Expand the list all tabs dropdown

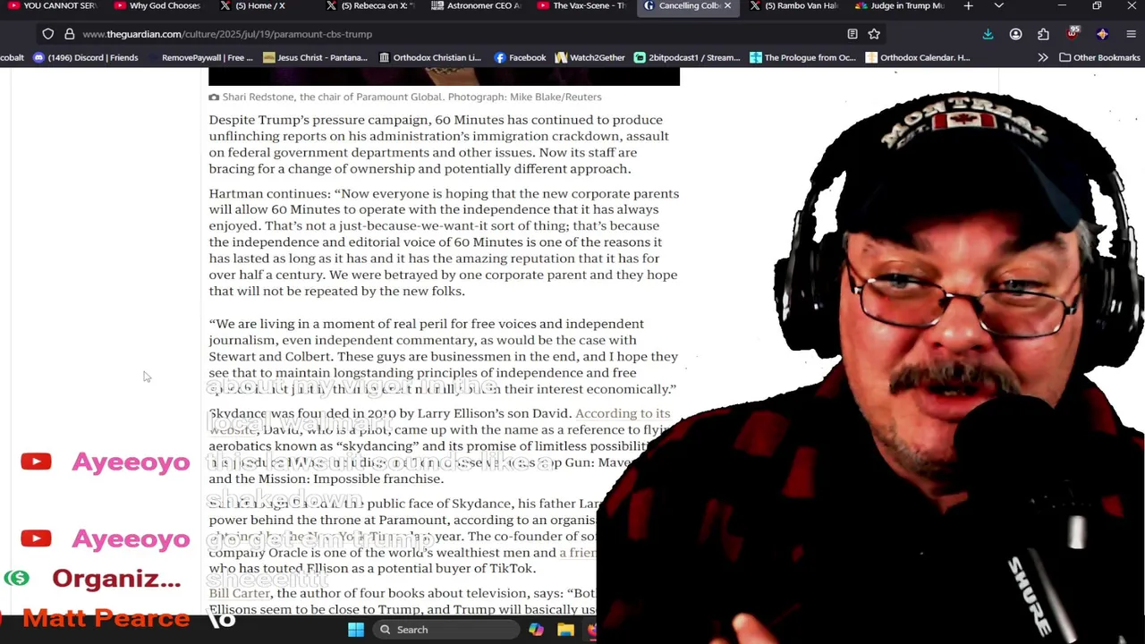point(998,6)
